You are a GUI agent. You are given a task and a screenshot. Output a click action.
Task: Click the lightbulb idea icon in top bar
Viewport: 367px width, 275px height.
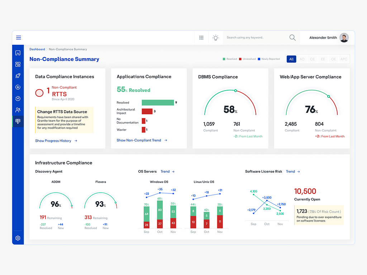tap(215, 37)
